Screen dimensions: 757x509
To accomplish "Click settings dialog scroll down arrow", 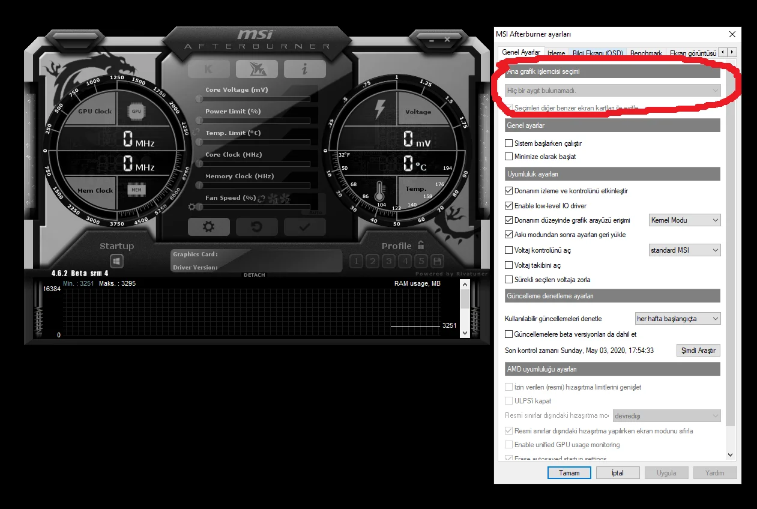I will tap(730, 456).
